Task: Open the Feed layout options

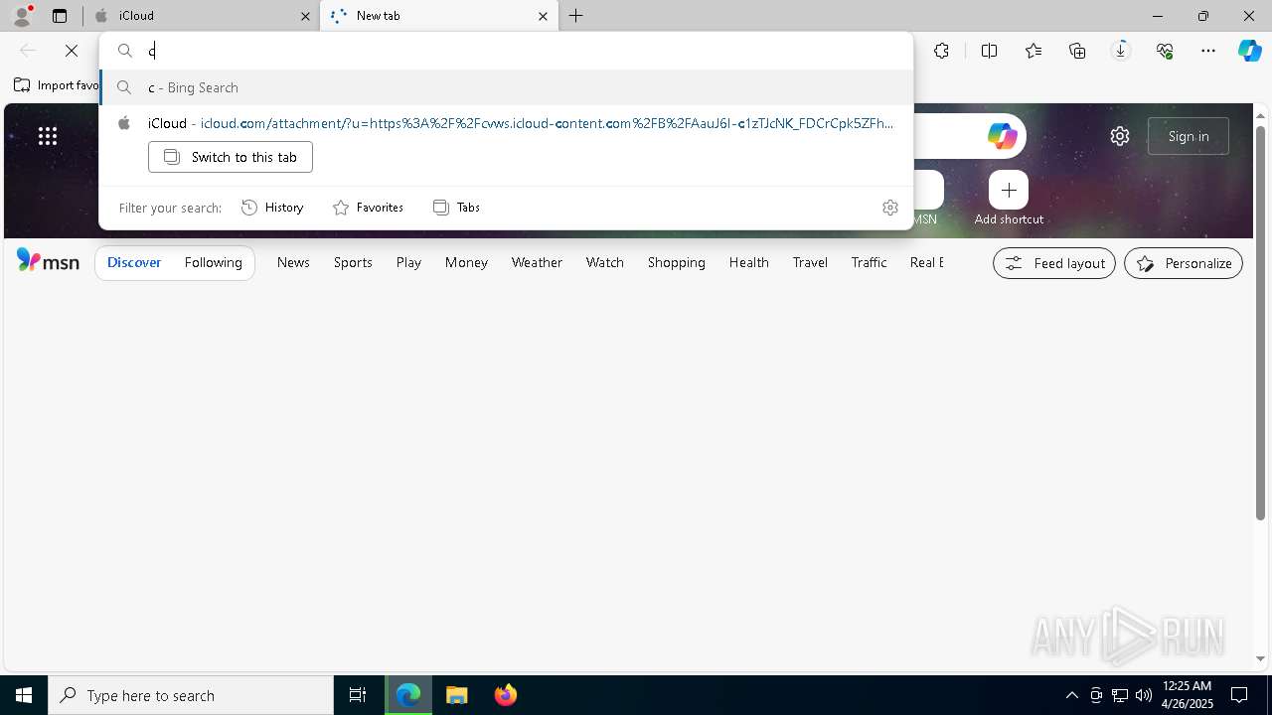Action: coord(1054,263)
